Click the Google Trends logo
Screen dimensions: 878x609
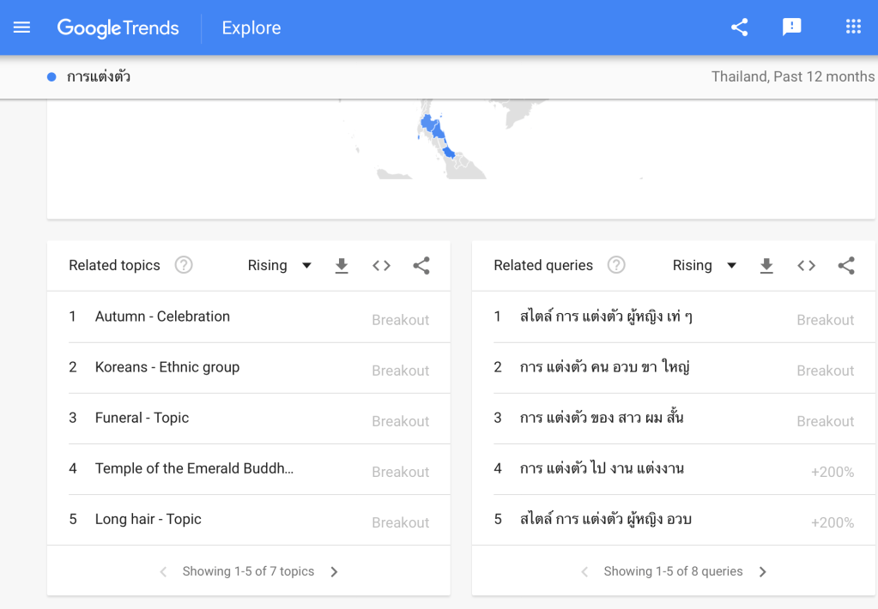(118, 28)
